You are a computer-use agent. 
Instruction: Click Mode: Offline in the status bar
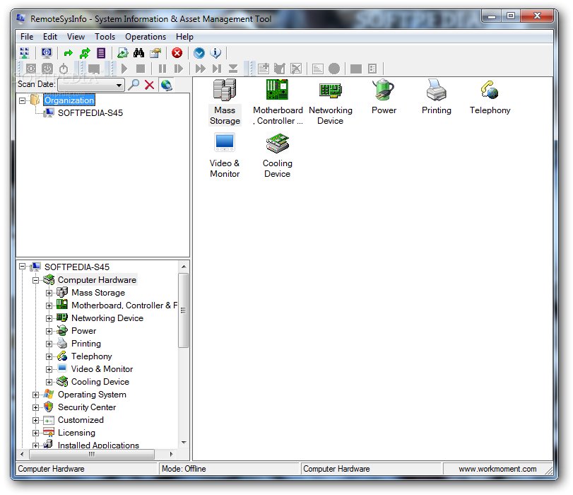[x=184, y=469]
